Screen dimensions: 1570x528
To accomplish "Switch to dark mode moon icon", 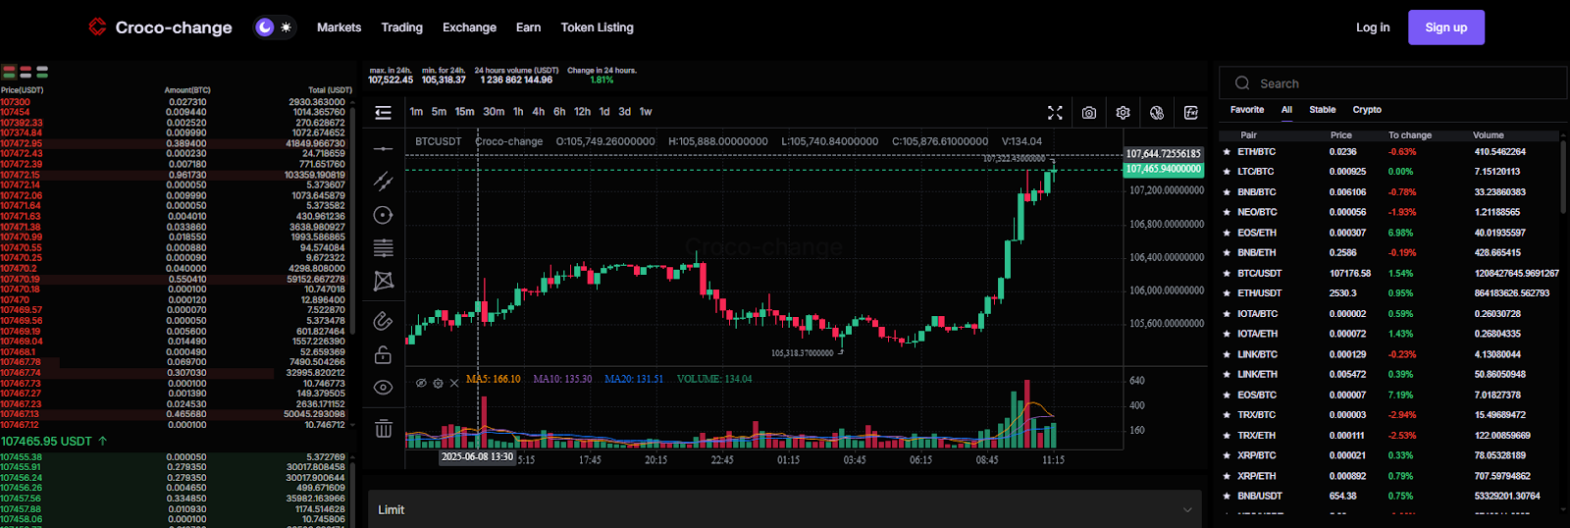I will [264, 27].
